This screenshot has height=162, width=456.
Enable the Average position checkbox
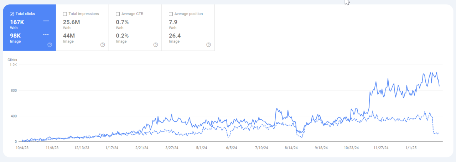(171, 14)
